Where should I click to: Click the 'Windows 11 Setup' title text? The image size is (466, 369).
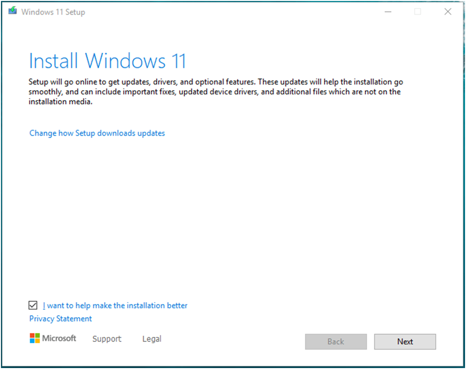[53, 12]
